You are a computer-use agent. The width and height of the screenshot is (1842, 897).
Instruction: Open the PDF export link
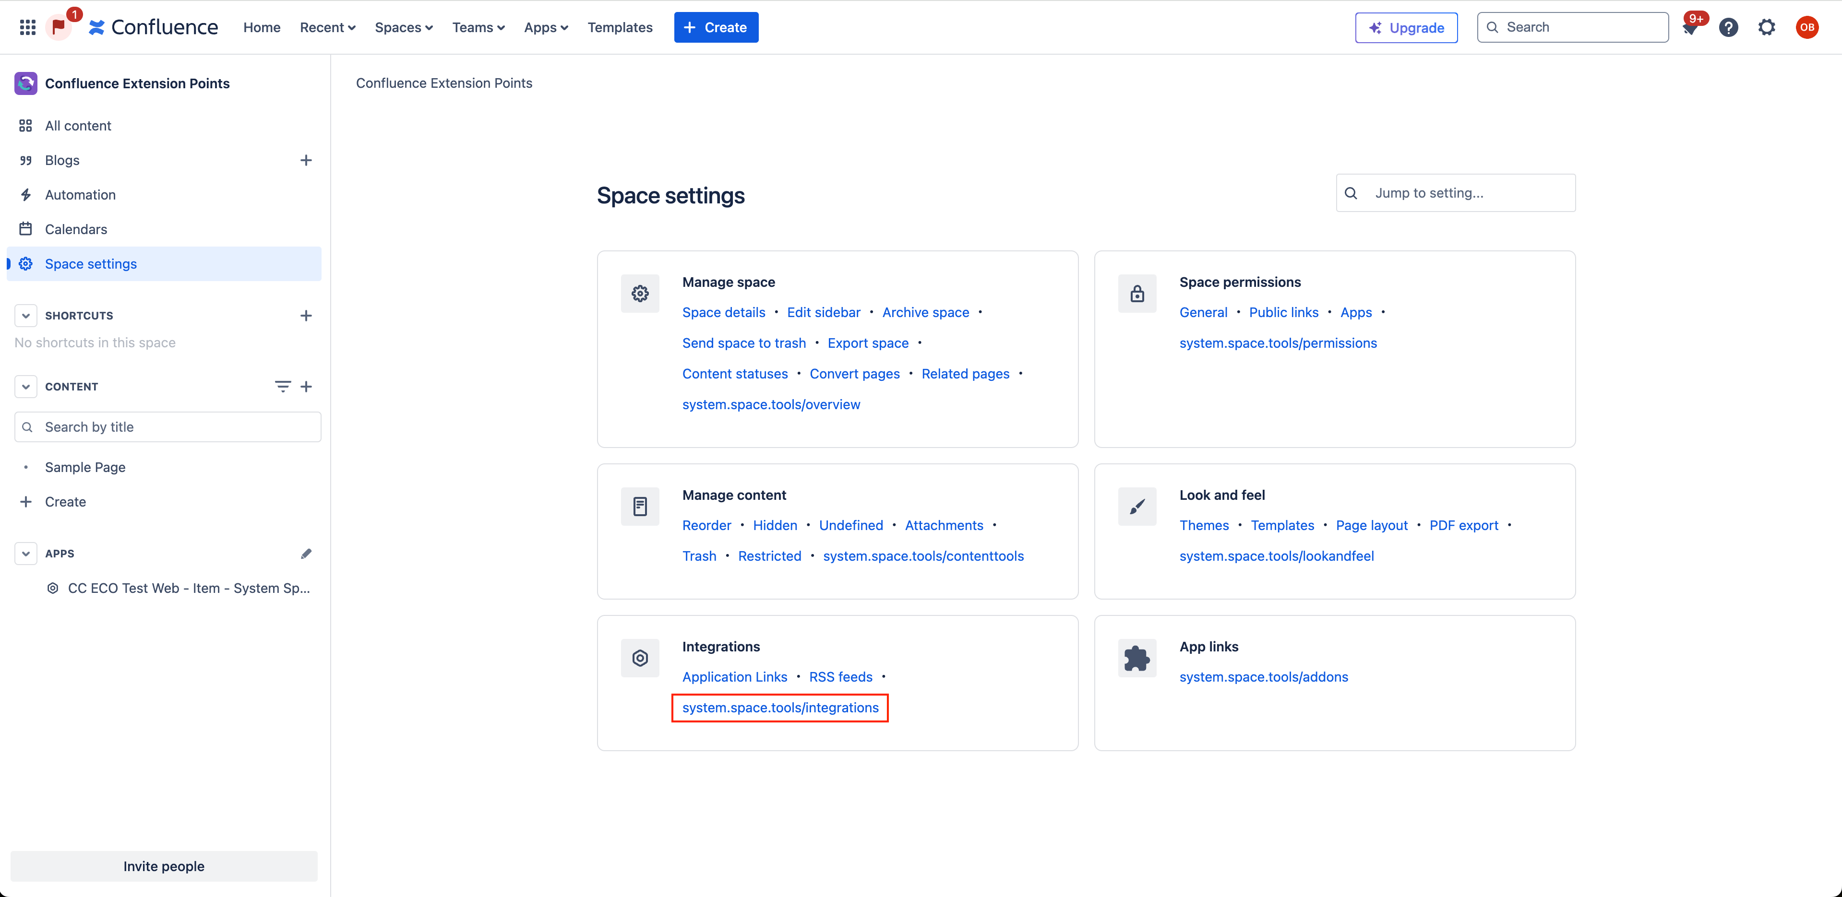coord(1464,525)
